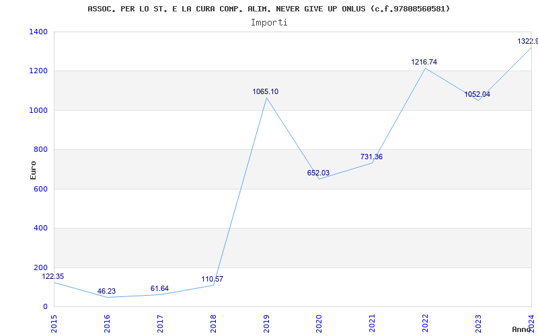
Task: Click x-axis year label 2015
Action: [x=54, y=323]
